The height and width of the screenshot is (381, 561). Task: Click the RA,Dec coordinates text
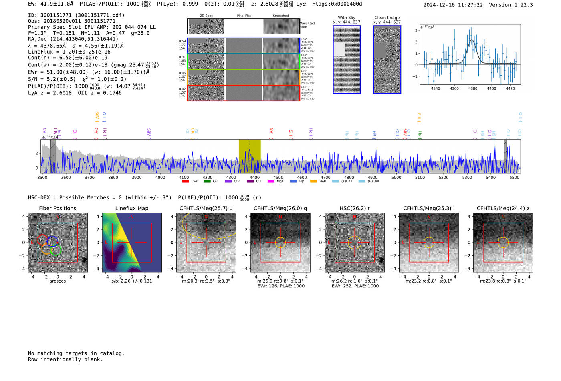[73, 39]
